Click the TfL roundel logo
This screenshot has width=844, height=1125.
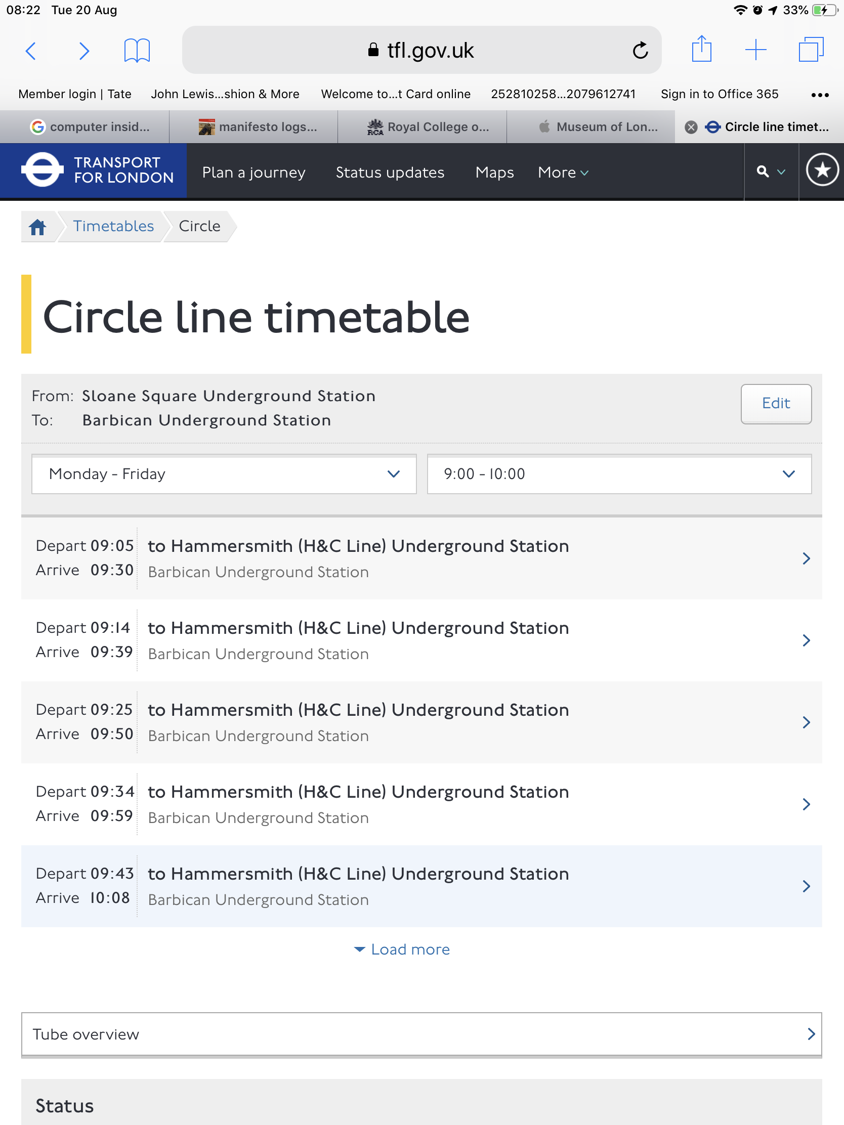[x=43, y=170]
